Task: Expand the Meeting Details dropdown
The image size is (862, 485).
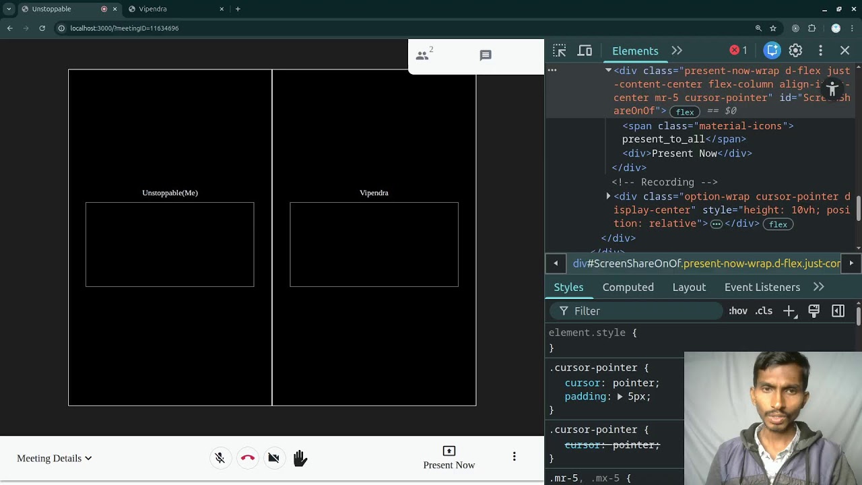Action: 55,458
